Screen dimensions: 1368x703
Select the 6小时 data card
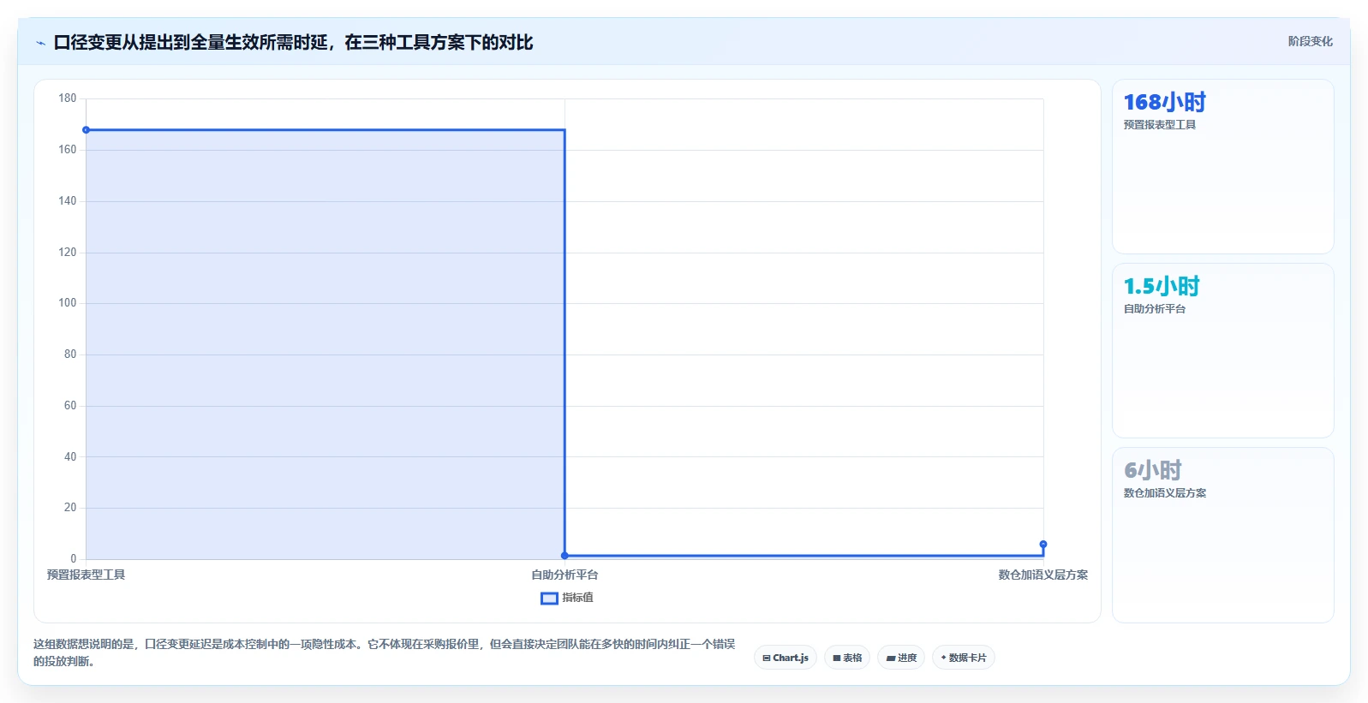point(1222,535)
